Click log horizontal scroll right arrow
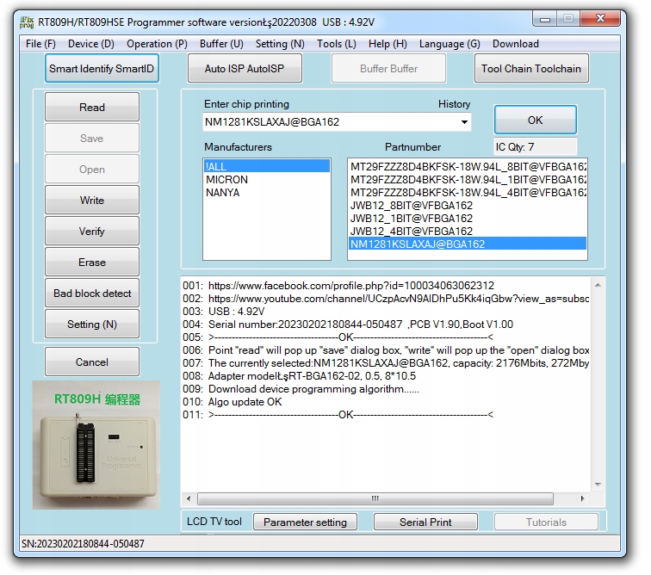Image resolution: width=651 pixels, height=575 pixels. [x=582, y=498]
